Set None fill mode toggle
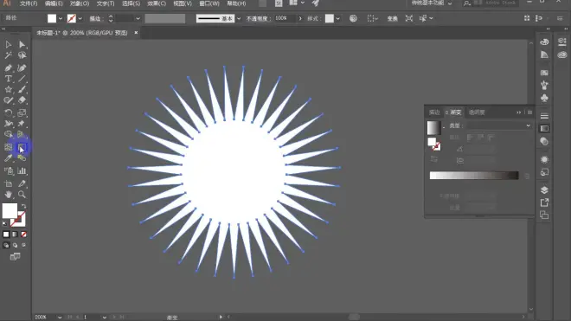This screenshot has width=571, height=321. point(23,234)
